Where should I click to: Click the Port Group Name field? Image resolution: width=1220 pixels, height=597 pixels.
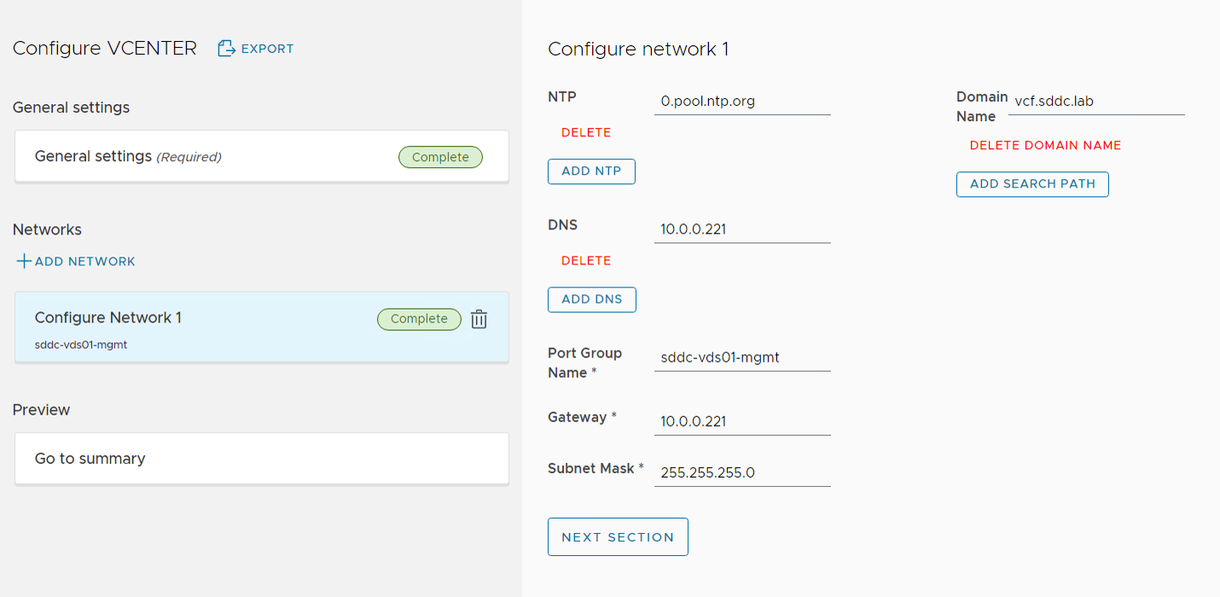coord(741,358)
